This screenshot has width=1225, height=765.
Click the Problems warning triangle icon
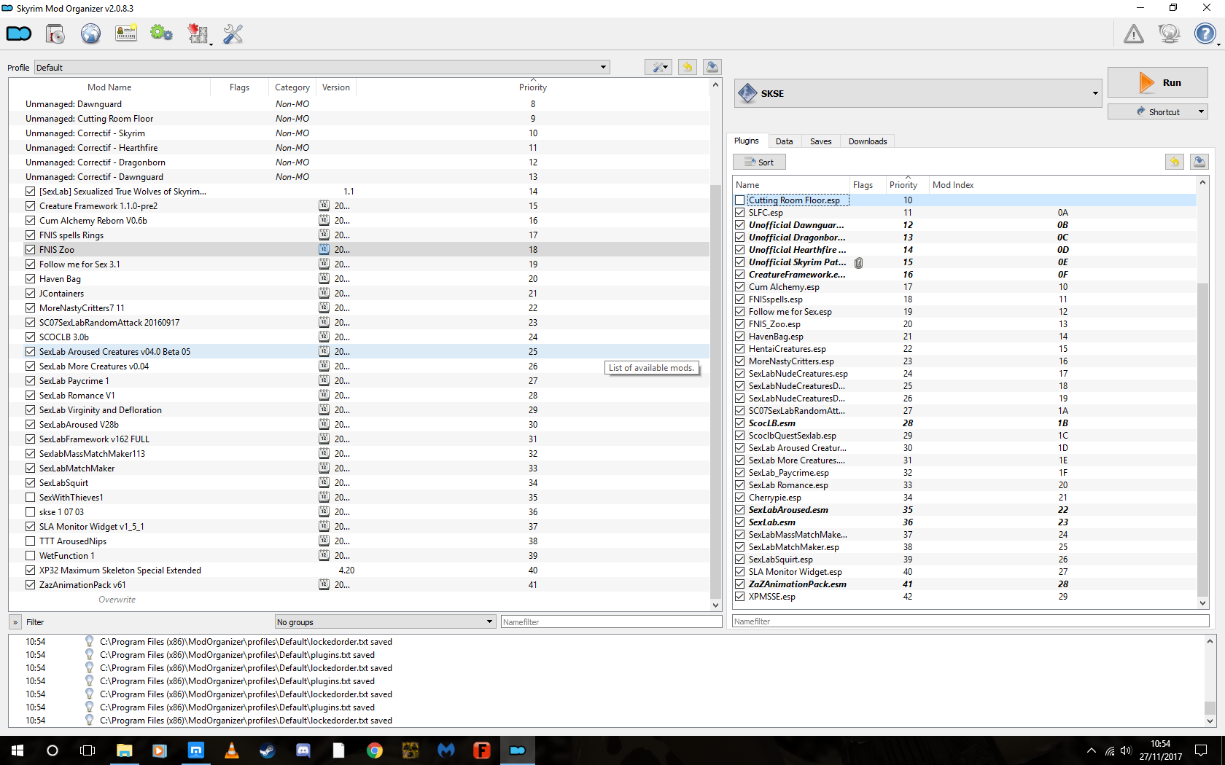(1133, 34)
